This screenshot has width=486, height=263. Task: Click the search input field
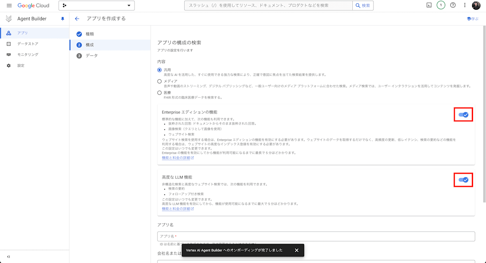[268, 5]
